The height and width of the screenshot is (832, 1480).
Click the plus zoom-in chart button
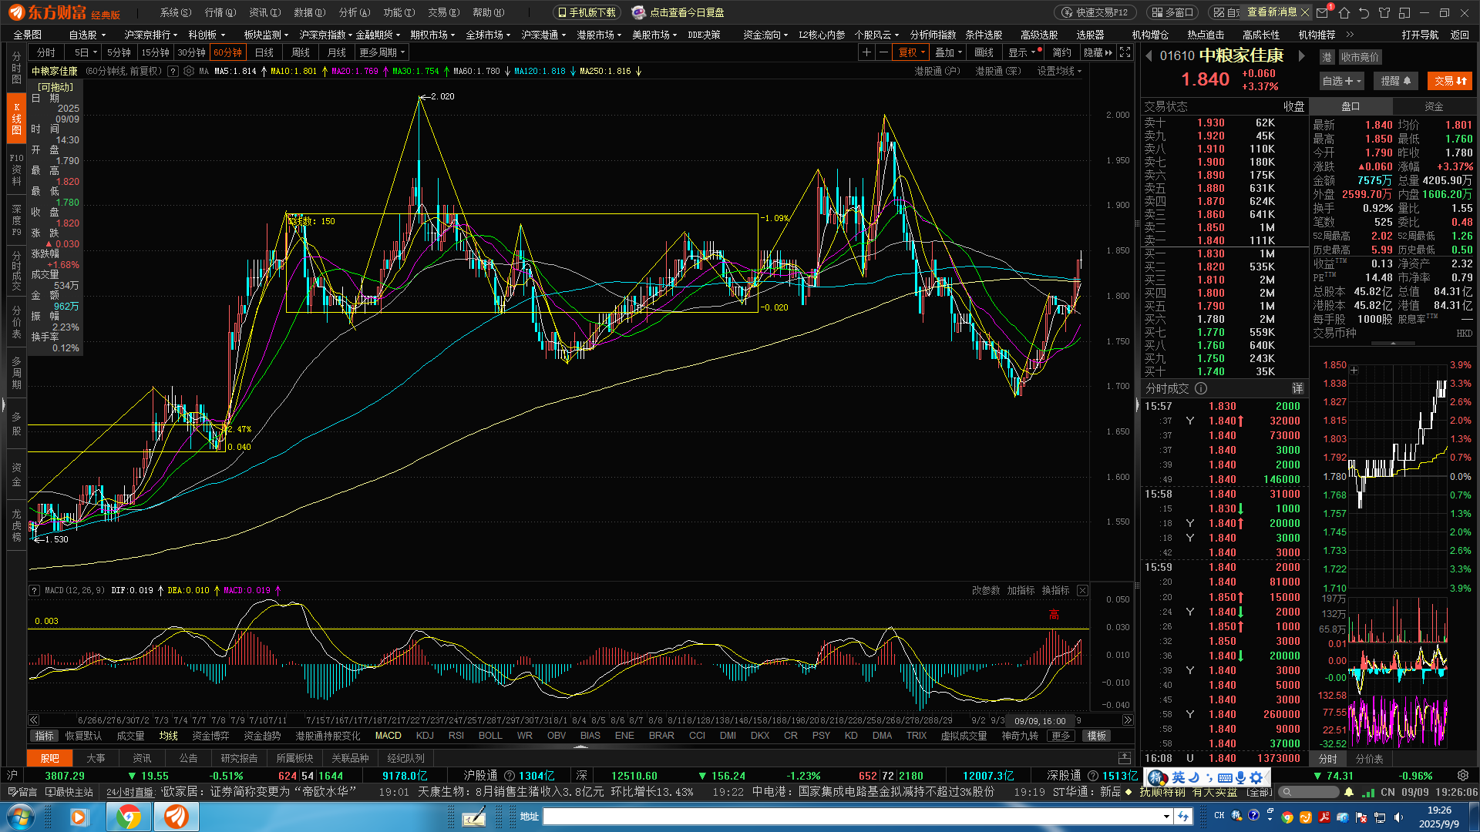(x=866, y=52)
